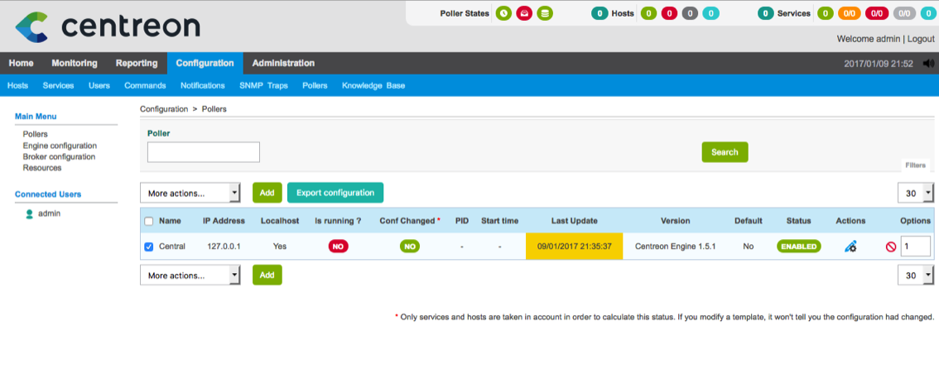The image size is (939, 369).
Task: Click the Logout link
Action: (921, 39)
